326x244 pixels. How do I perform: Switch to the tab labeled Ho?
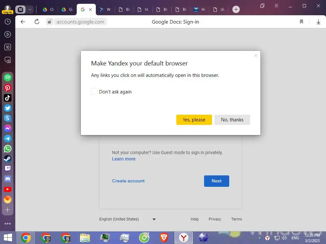(200, 10)
